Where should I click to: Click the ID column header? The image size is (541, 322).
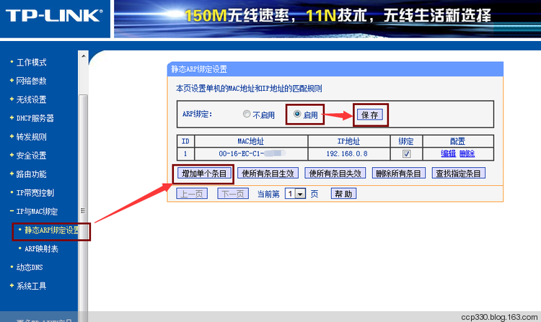click(185, 141)
